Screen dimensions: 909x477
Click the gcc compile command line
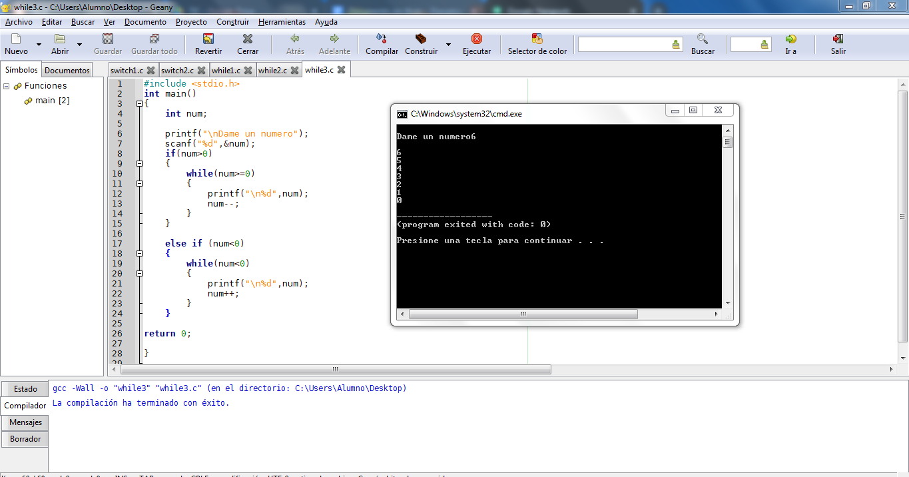tap(229, 388)
